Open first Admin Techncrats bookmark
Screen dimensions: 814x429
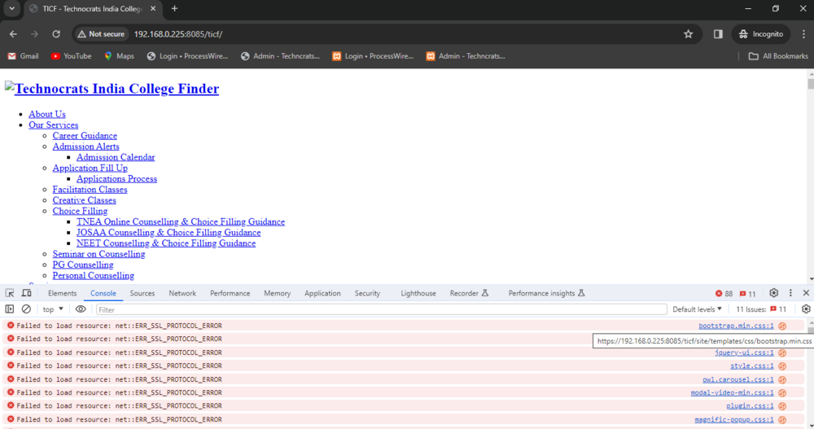pos(280,56)
